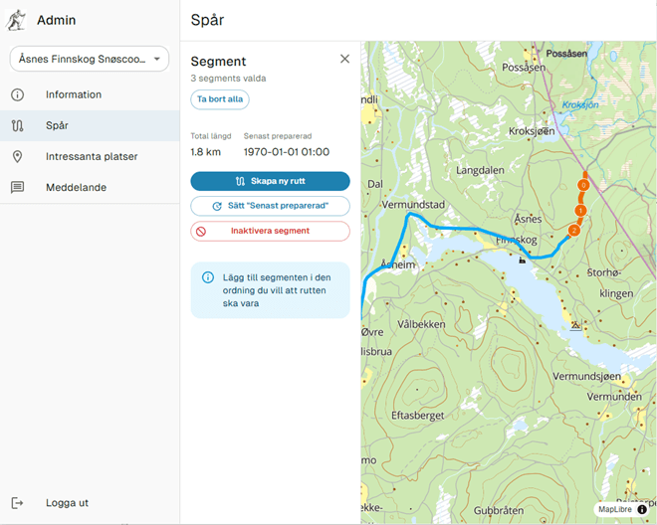Select orange segment marker 2 on map
657x525 pixels.
tap(573, 231)
